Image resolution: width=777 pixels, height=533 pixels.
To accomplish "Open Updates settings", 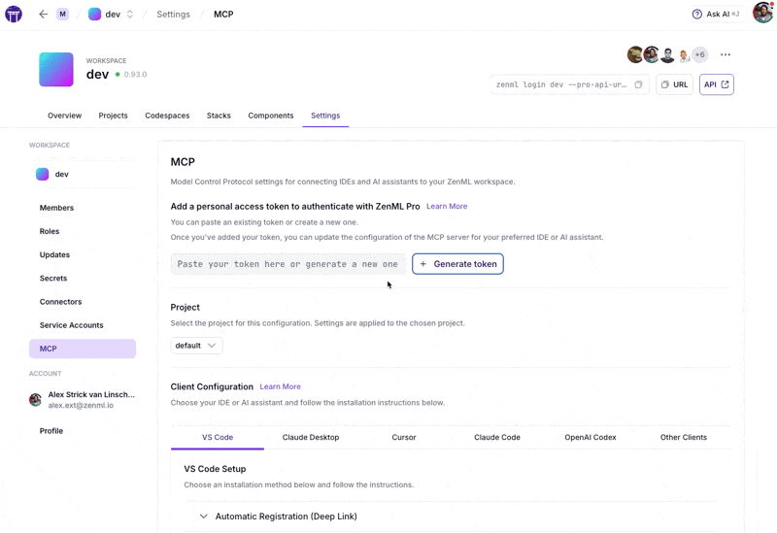I will click(x=54, y=254).
